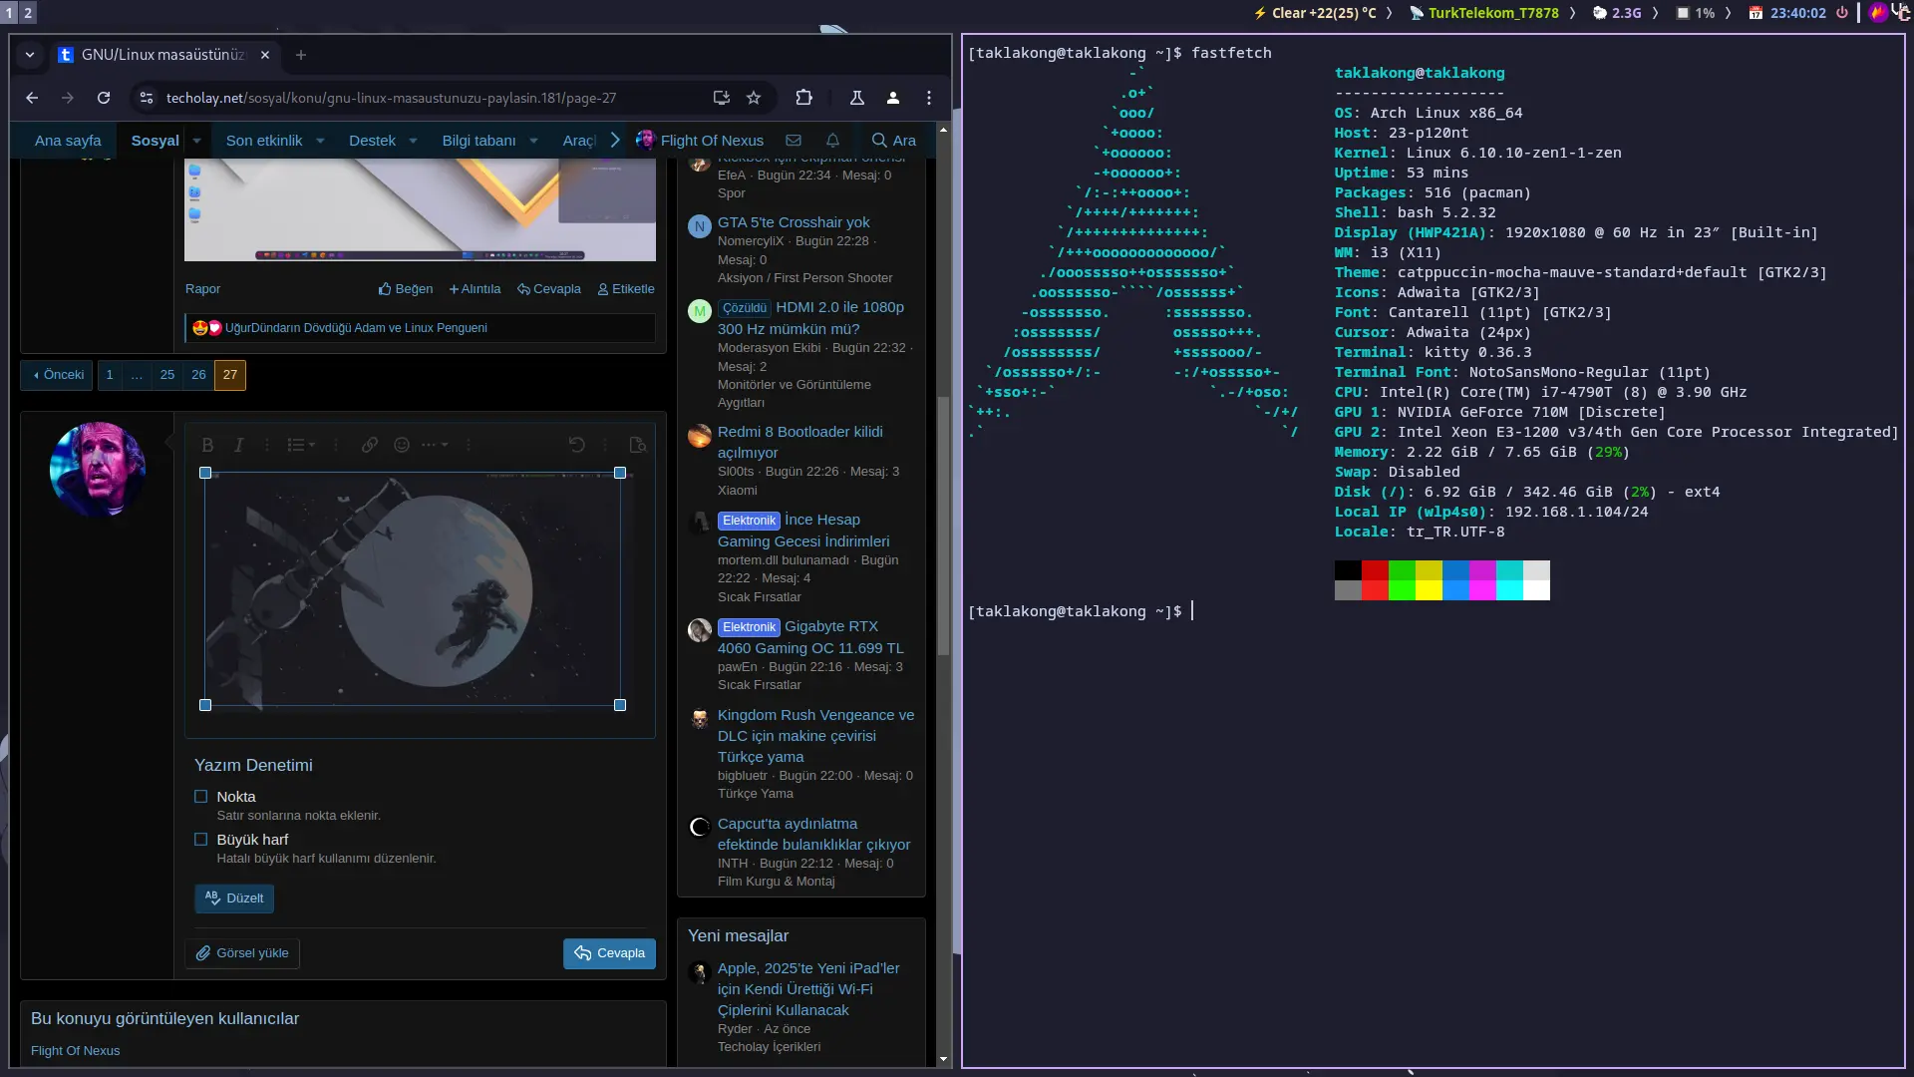The width and height of the screenshot is (1914, 1077).
Task: Click the sheep memory indicator 2.3G
Action: click(1616, 13)
